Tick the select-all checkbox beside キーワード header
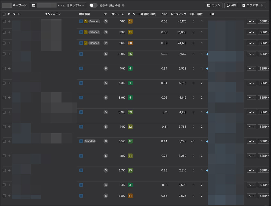271x206 pixels. pos(4,14)
